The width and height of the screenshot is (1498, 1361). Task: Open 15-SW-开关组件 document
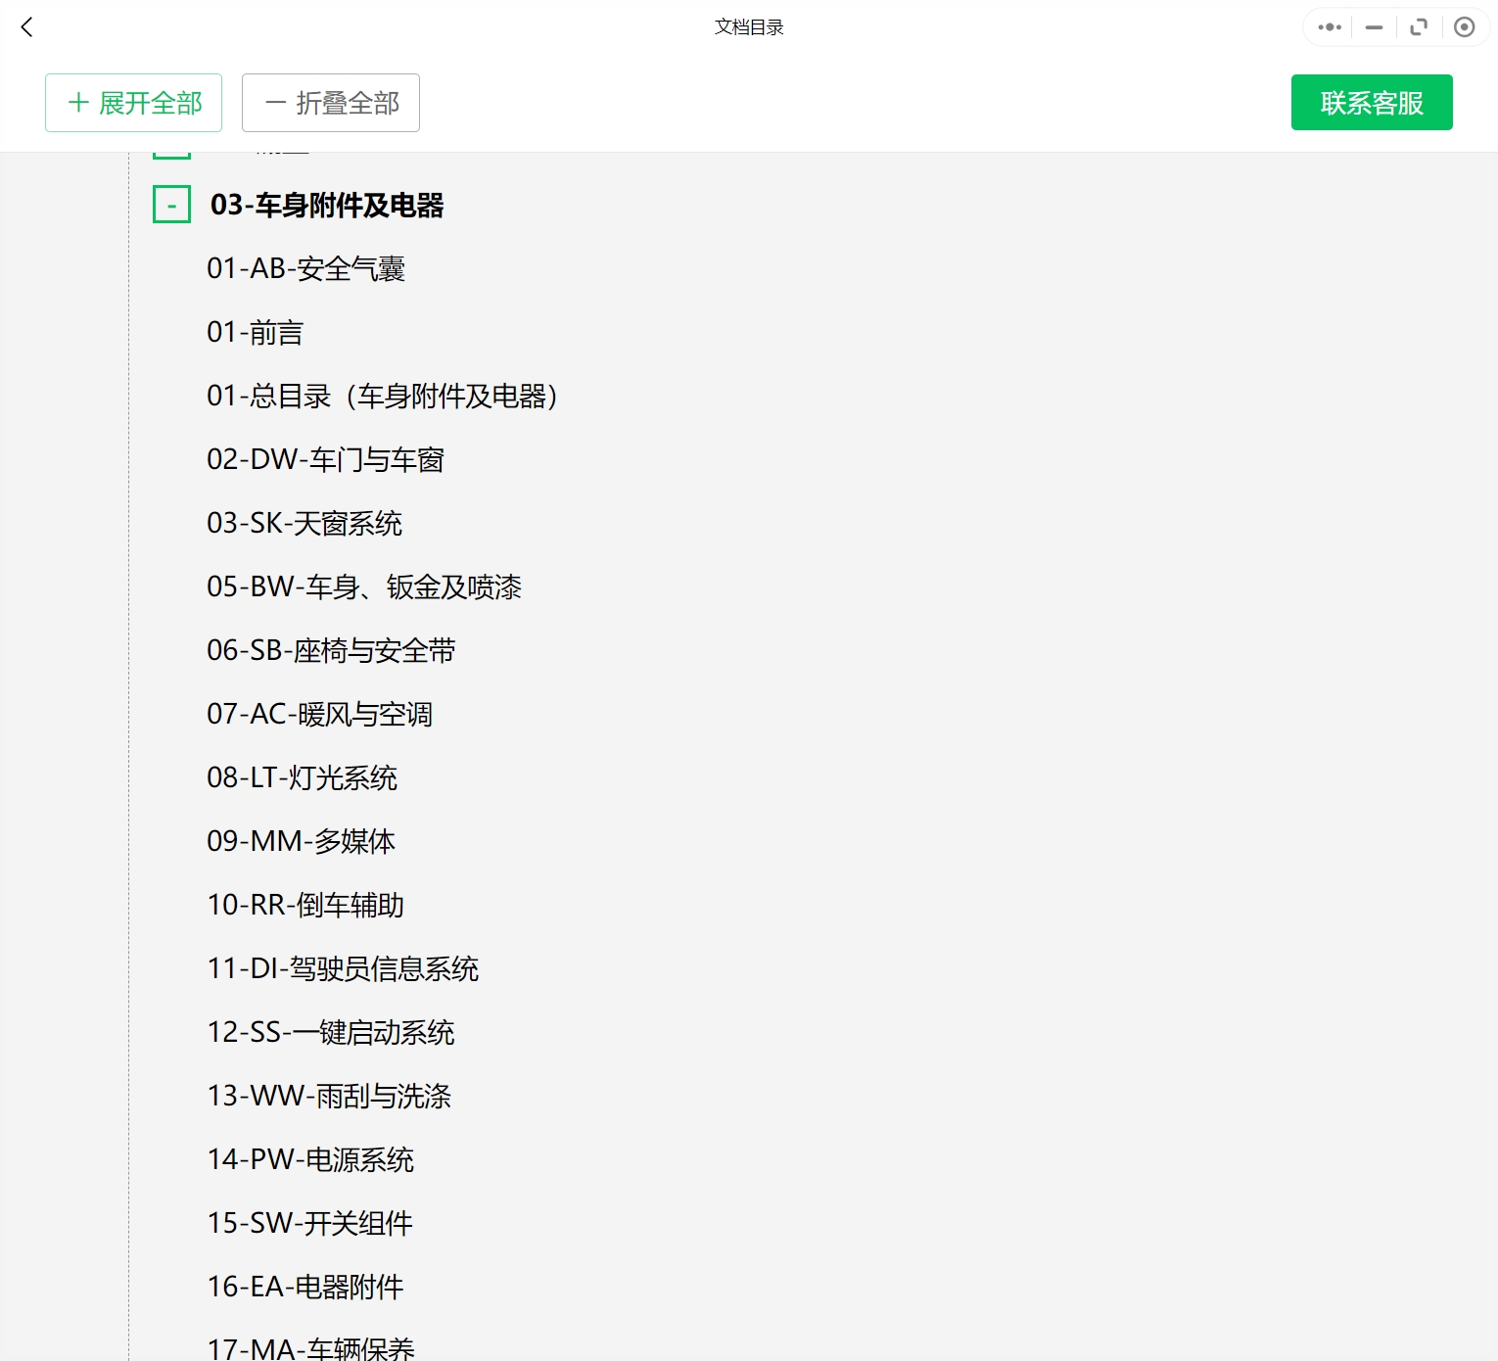(x=309, y=1224)
